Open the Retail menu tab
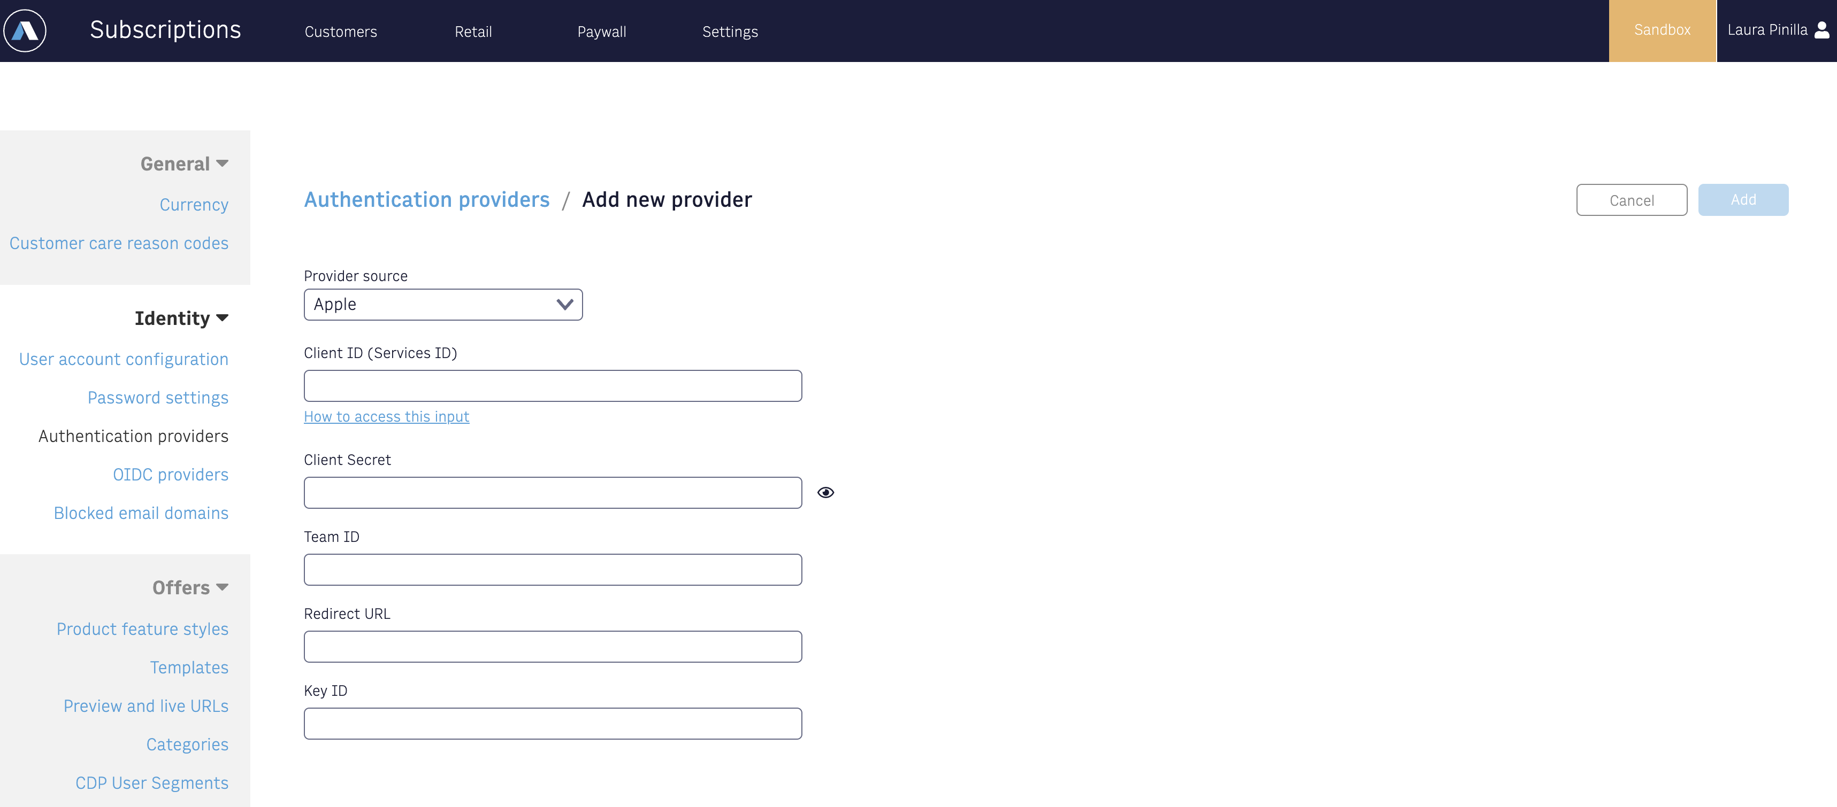The image size is (1837, 807). pyautogui.click(x=474, y=32)
